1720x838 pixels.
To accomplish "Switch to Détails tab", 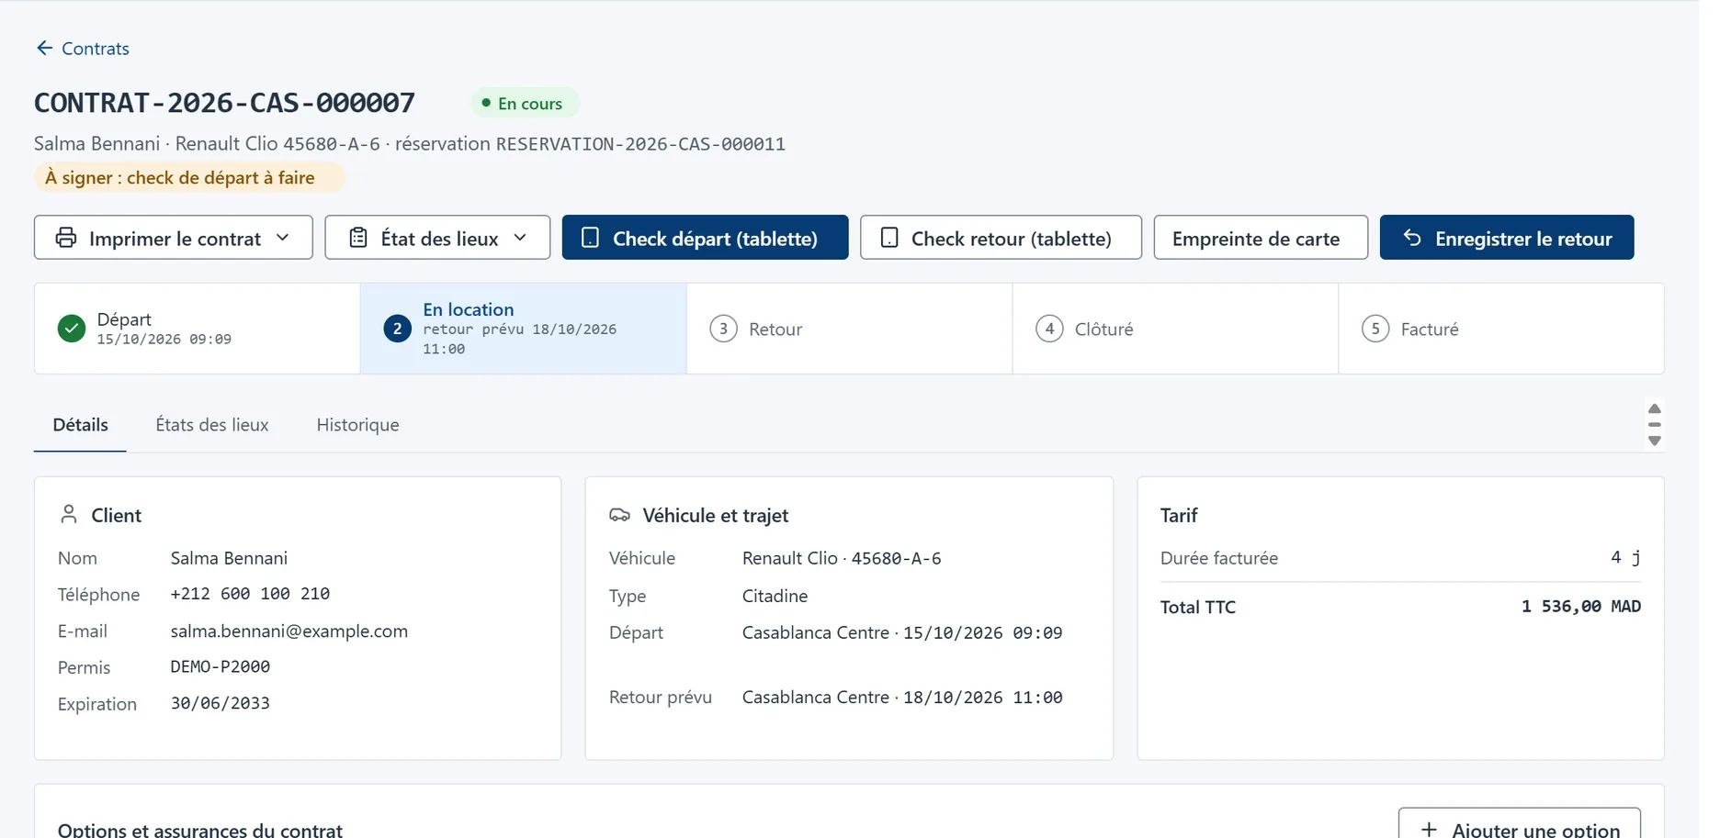I will [x=80, y=425].
